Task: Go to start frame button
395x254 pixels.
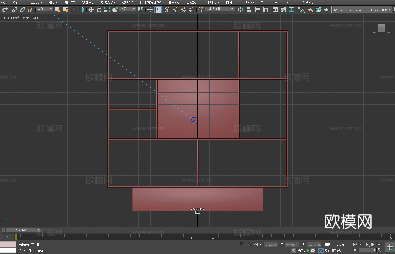Action: [x=355, y=244]
